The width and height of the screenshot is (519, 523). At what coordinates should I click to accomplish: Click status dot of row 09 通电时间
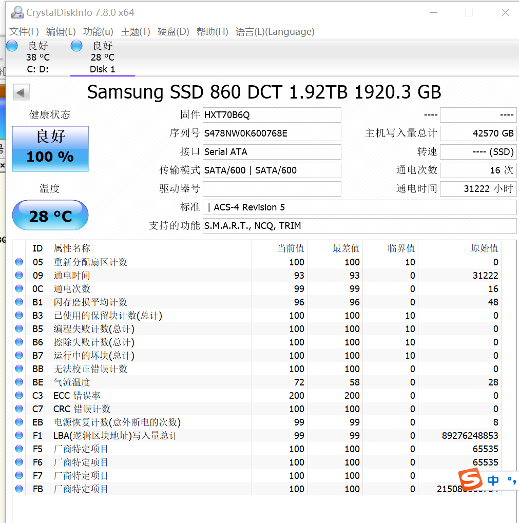19,275
